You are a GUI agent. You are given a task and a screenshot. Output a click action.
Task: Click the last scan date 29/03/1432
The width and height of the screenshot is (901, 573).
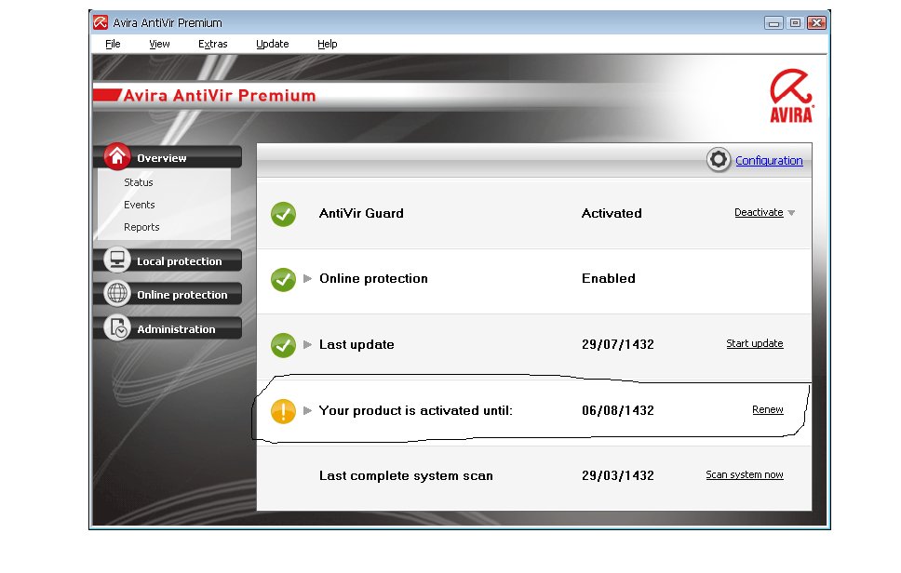pyautogui.click(x=618, y=475)
